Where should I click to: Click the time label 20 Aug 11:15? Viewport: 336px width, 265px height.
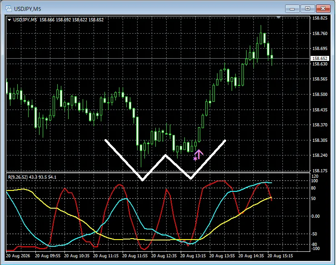coord(106,256)
